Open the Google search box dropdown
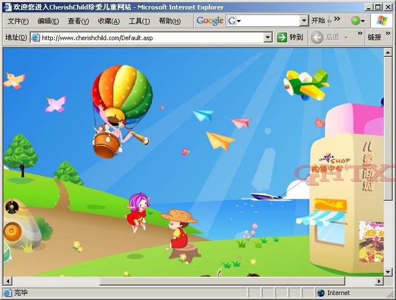Image resolution: width=396 pixels, height=300 pixels. click(304, 21)
